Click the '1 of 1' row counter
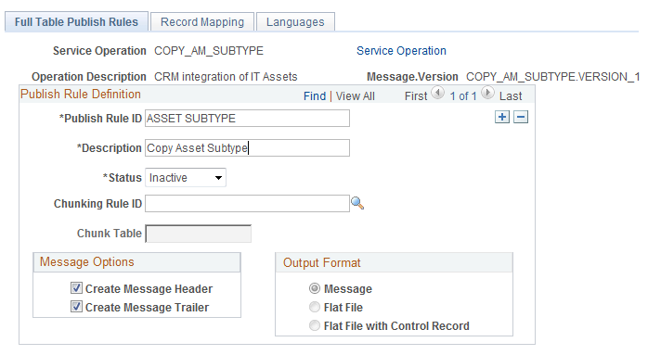The image size is (648, 355). [463, 96]
